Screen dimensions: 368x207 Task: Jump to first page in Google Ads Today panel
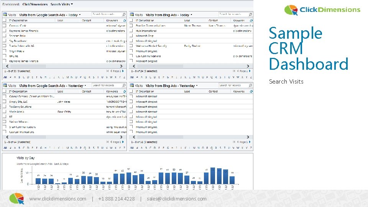tap(107, 71)
